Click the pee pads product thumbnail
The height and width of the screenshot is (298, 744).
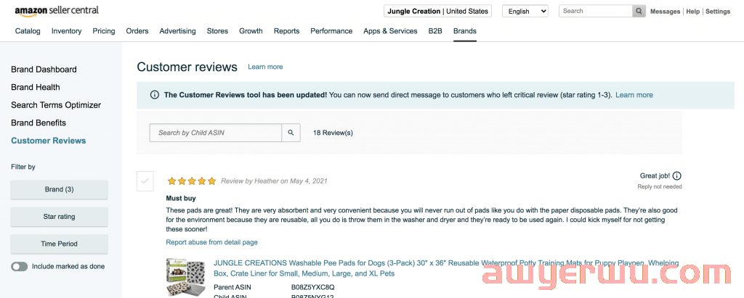[186, 278]
